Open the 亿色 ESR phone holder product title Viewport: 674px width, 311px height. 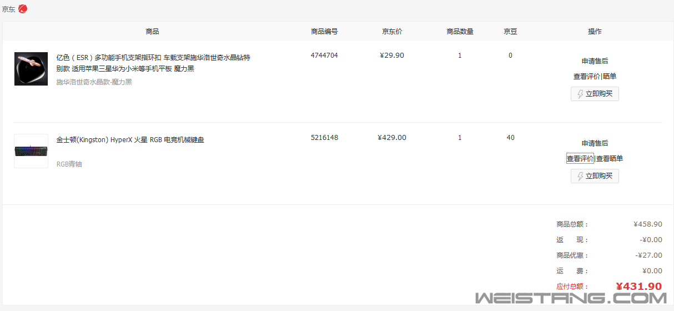pyautogui.click(x=153, y=63)
